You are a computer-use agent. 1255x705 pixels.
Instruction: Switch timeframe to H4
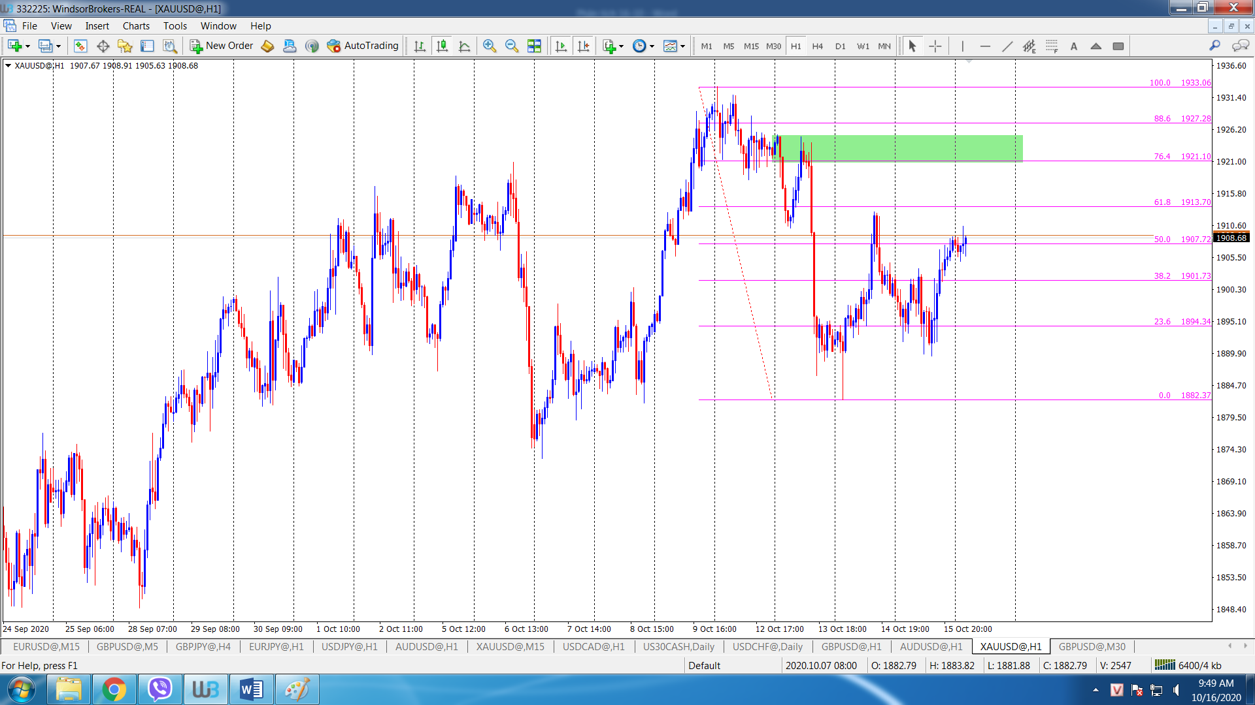click(818, 46)
